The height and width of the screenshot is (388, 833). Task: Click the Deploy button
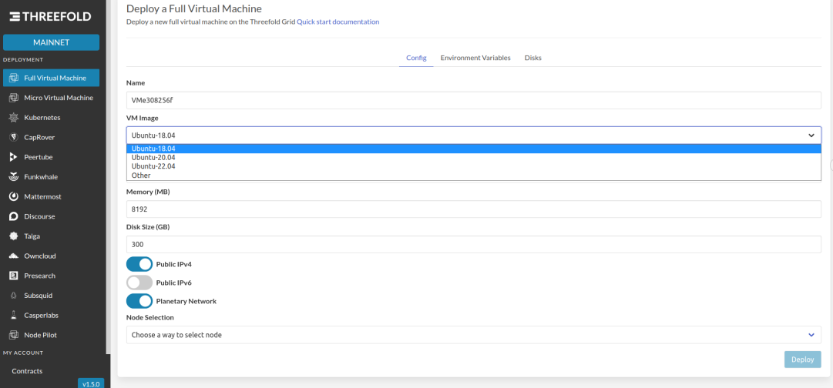(803, 360)
